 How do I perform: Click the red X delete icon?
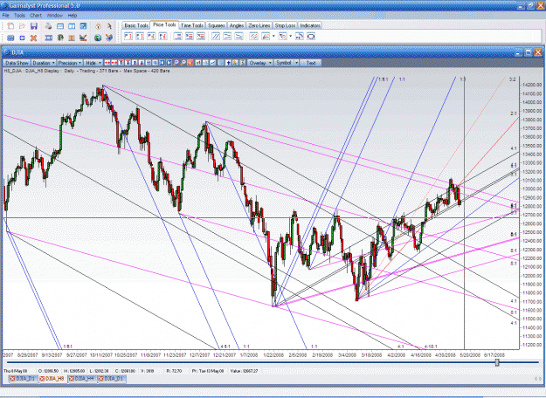point(34,38)
